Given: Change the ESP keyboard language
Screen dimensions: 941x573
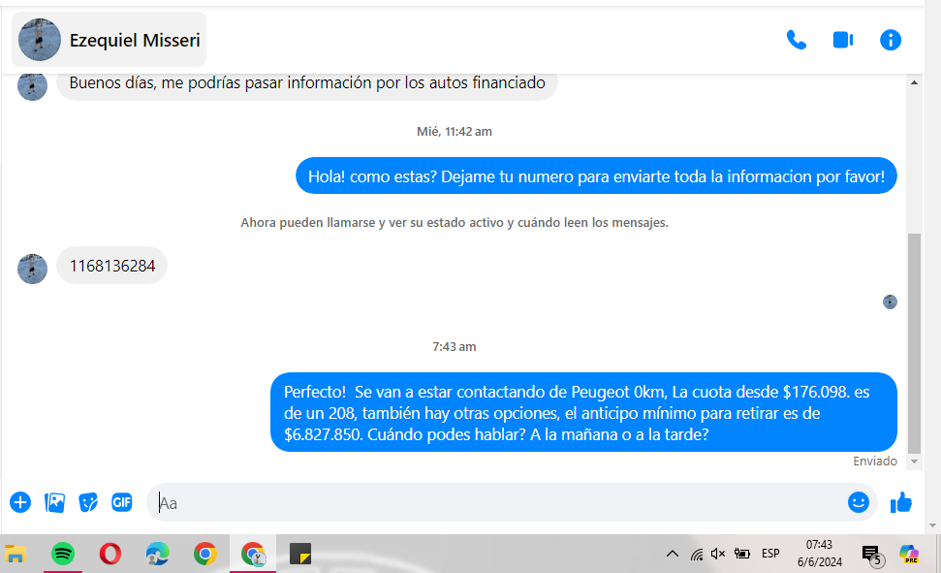Looking at the screenshot, I should coord(770,554).
